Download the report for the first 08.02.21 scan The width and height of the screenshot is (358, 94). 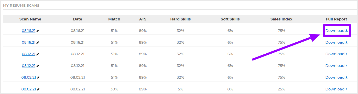pyautogui.click(x=337, y=77)
